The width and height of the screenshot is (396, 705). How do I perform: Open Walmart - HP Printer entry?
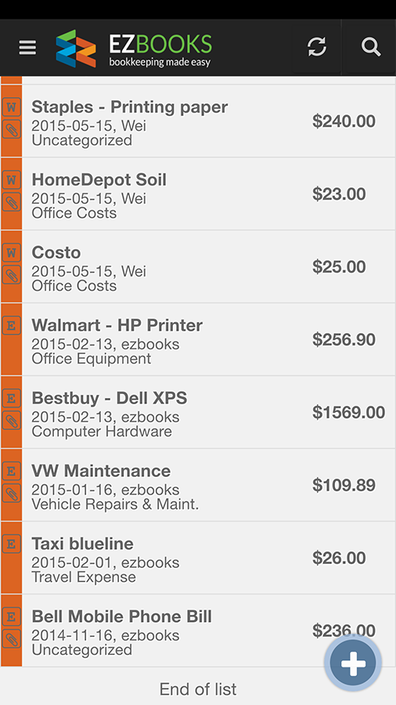(x=209, y=339)
